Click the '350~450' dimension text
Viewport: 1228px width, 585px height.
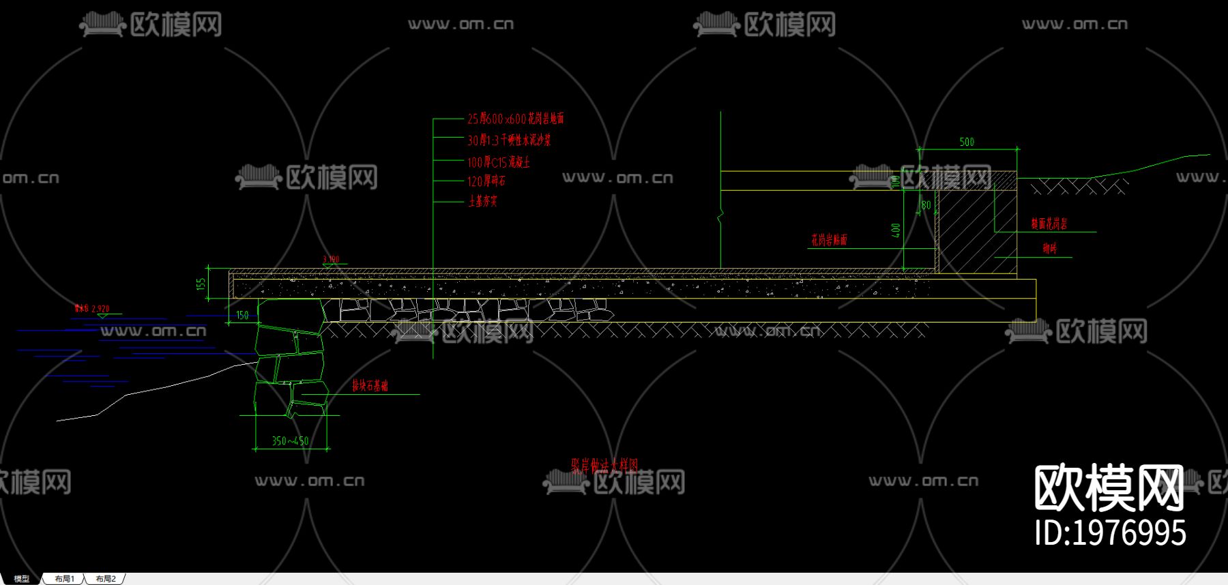[x=290, y=441]
